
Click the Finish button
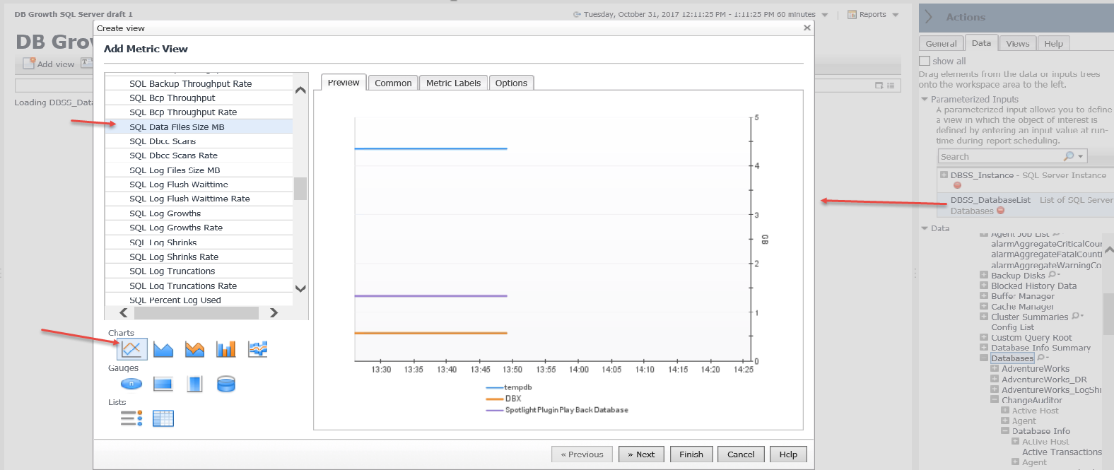coord(691,454)
